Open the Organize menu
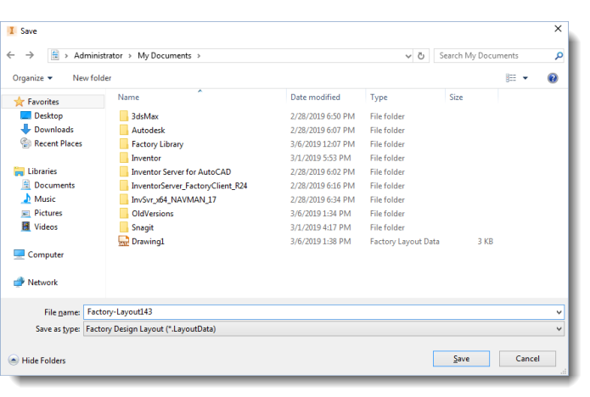Image resolution: width=590 pixels, height=397 pixels. tap(32, 78)
